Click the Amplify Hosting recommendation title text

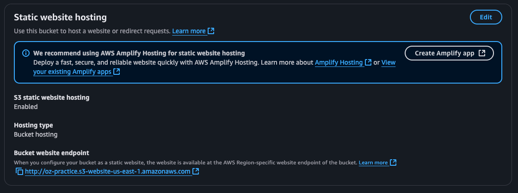[139, 53]
